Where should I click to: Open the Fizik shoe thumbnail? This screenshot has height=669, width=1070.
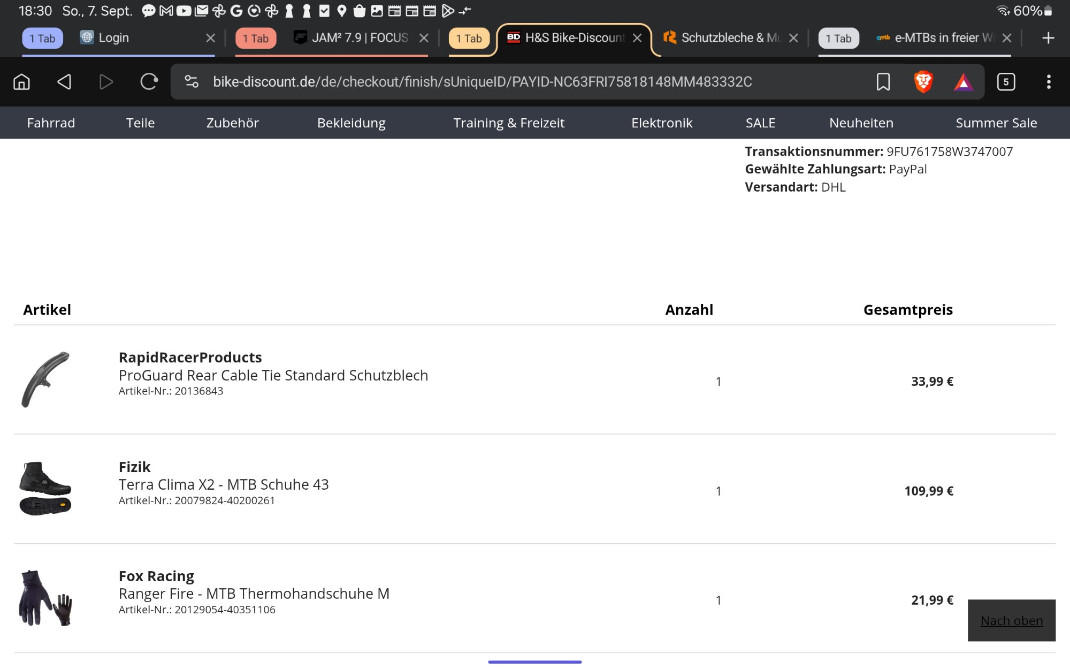pyautogui.click(x=45, y=489)
